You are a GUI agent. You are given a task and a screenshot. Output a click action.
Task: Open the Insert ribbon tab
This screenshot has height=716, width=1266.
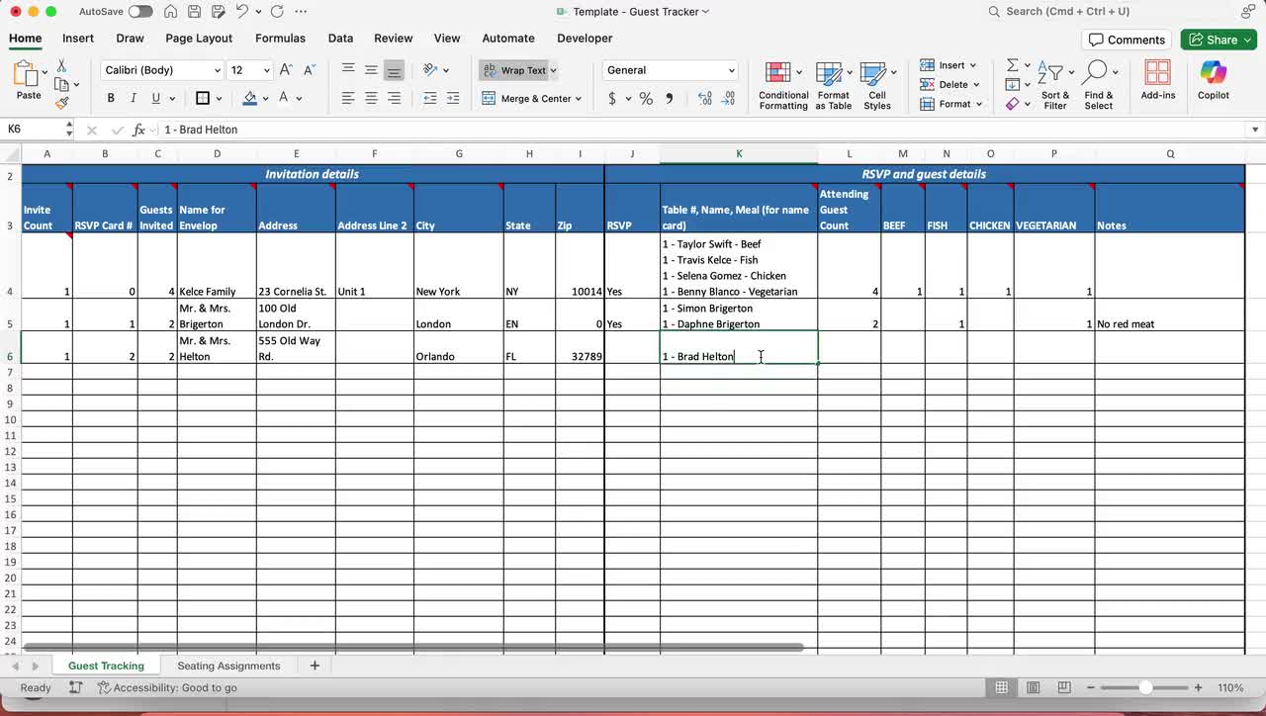(78, 38)
